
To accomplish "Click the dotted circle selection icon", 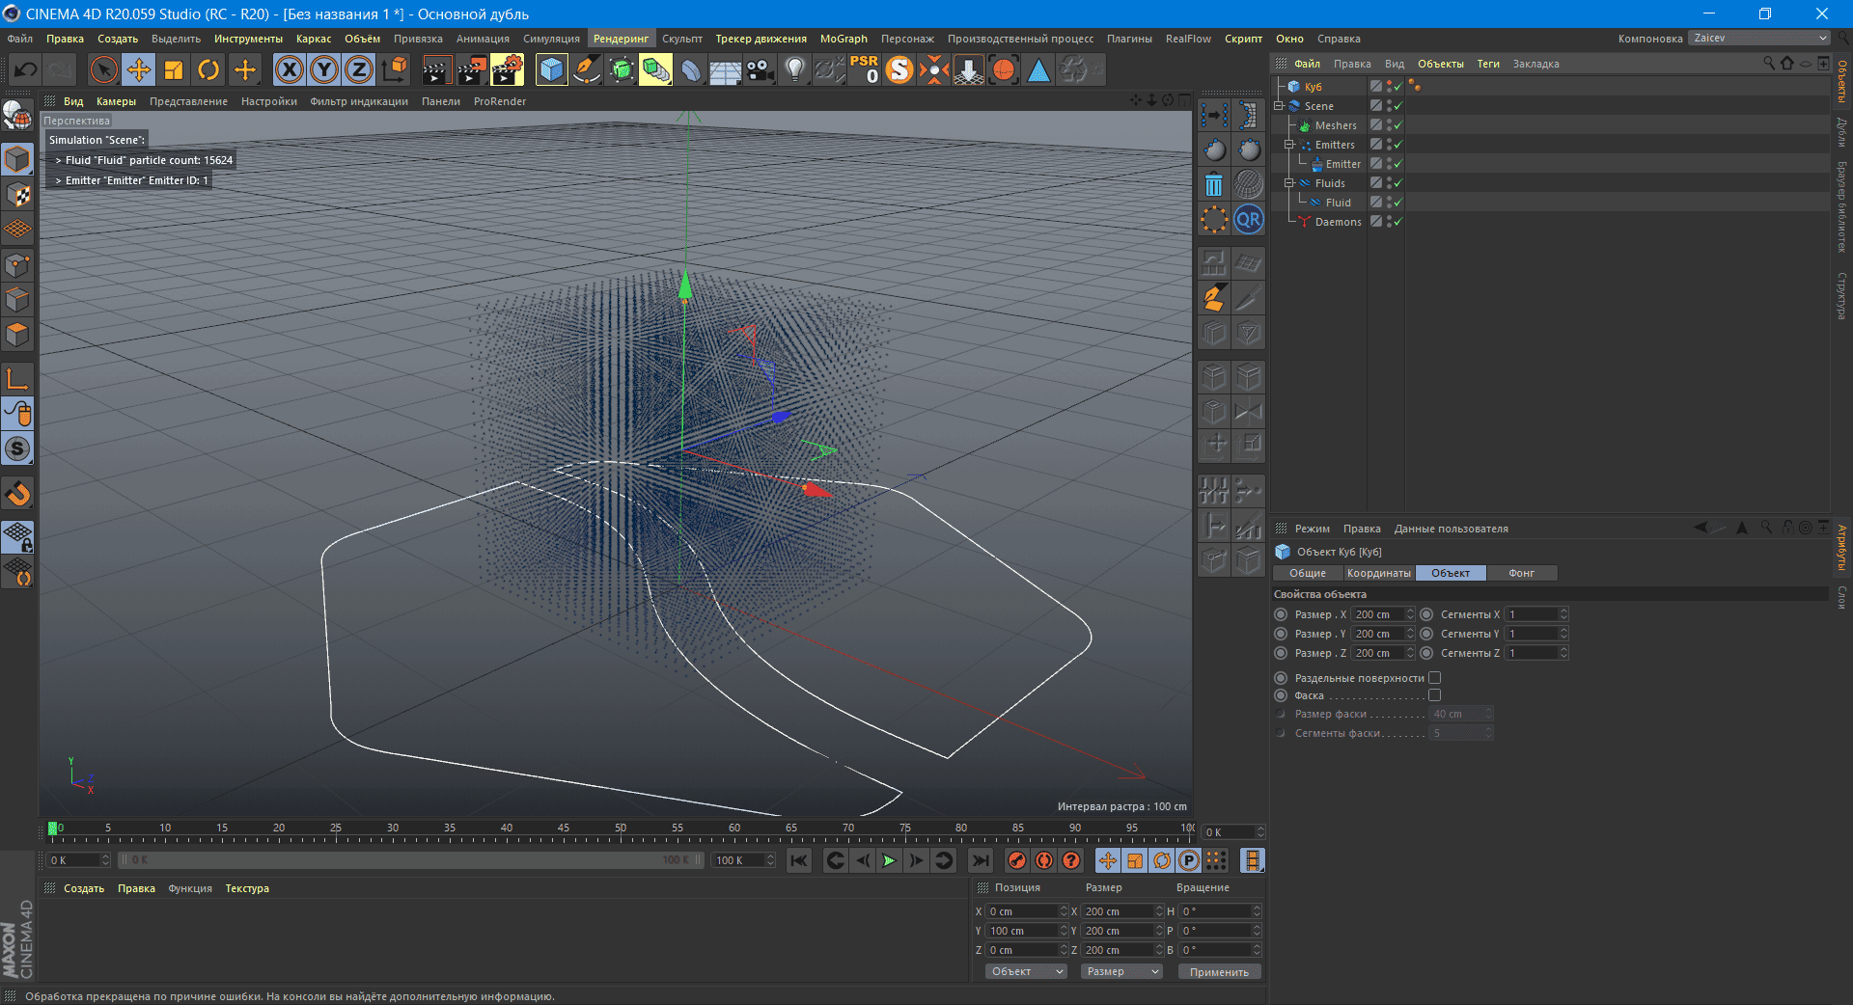I will (x=1214, y=219).
